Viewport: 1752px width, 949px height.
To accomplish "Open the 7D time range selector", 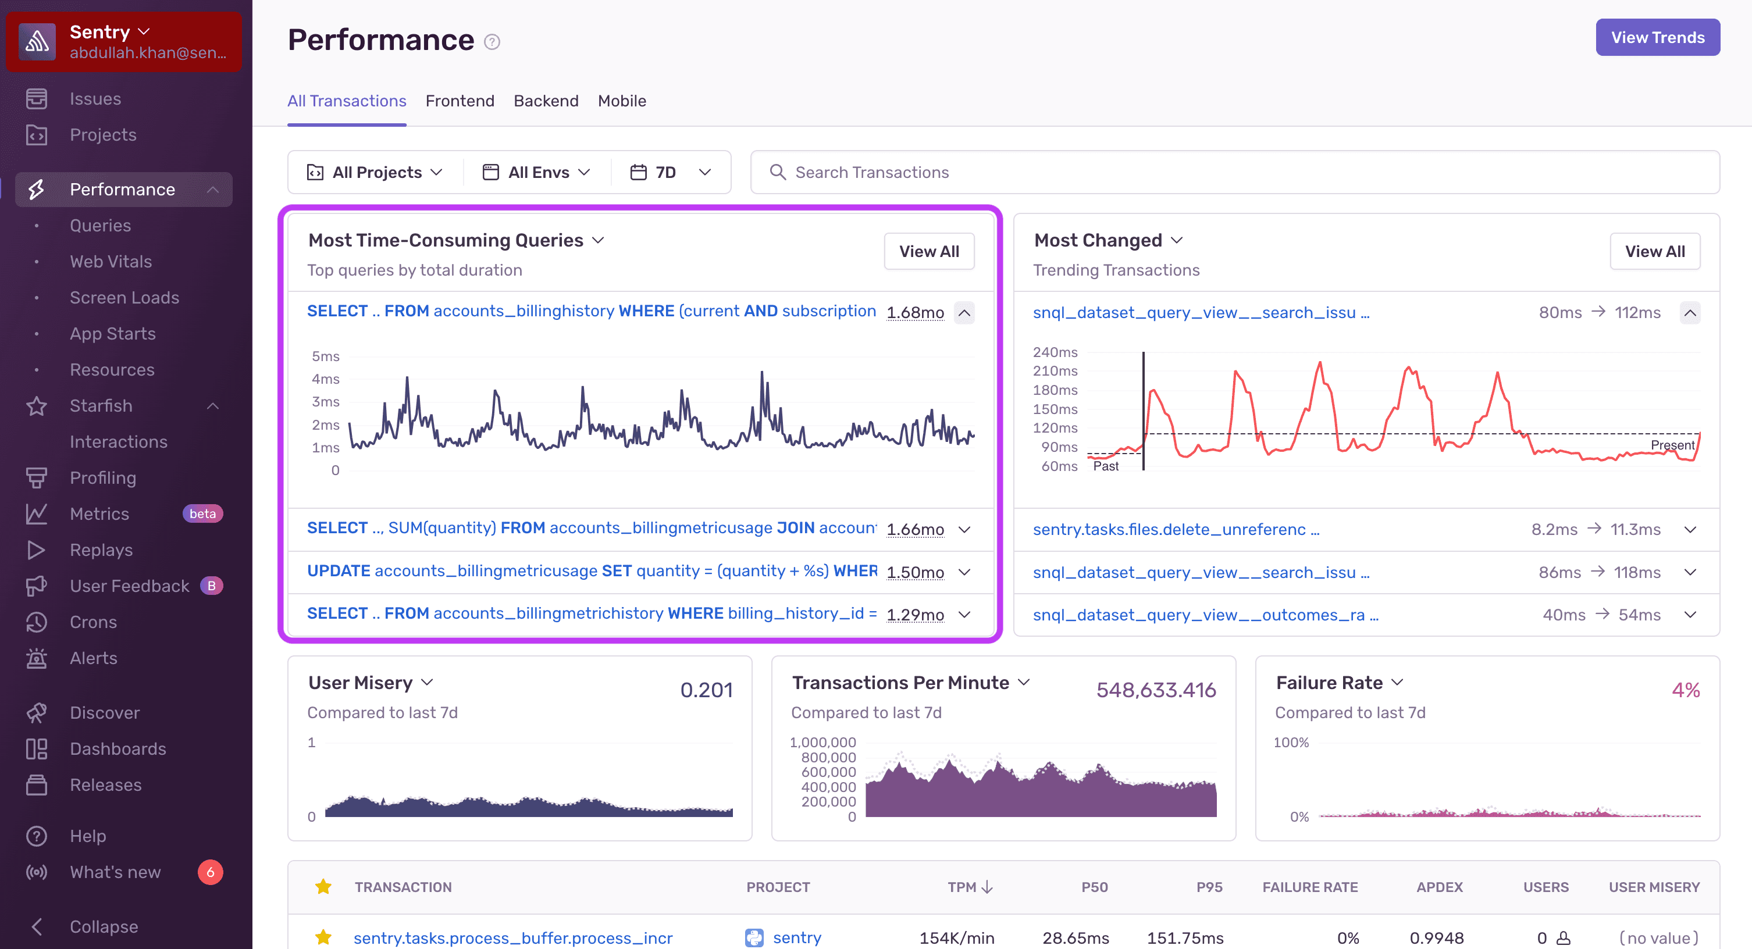I will tap(670, 172).
